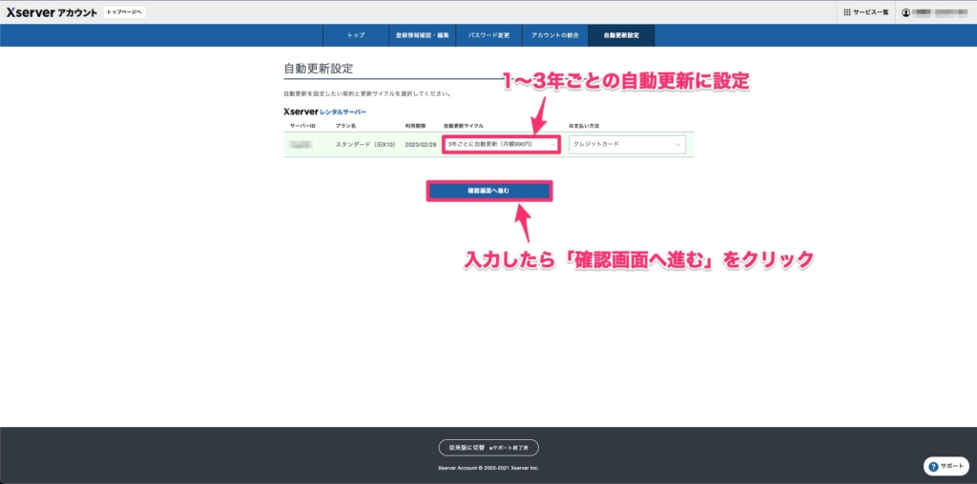Click the 従来版に切替 button in footer
977x484 pixels.
(x=462, y=447)
